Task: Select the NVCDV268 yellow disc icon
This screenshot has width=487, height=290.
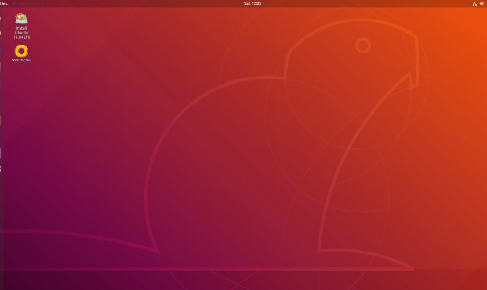Action: click(x=21, y=51)
